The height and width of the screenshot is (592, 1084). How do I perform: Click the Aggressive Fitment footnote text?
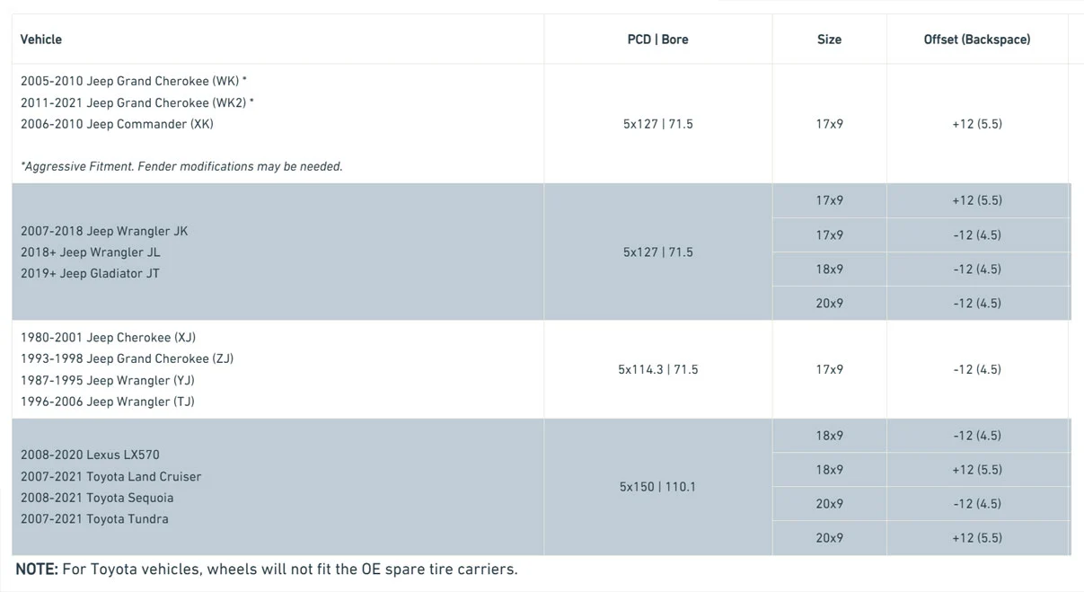click(x=181, y=166)
